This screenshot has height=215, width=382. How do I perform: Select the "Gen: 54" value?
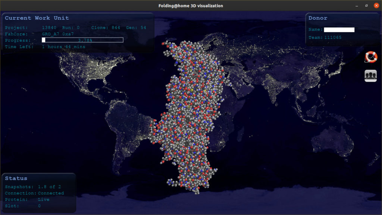(x=136, y=28)
